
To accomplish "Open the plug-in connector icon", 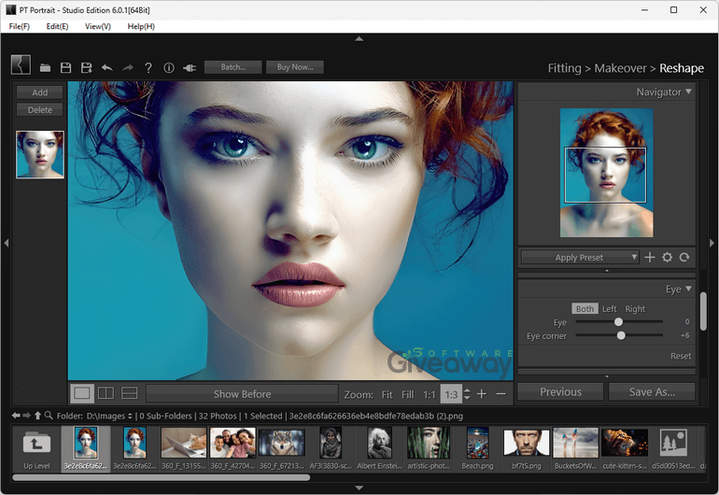I will pos(190,68).
